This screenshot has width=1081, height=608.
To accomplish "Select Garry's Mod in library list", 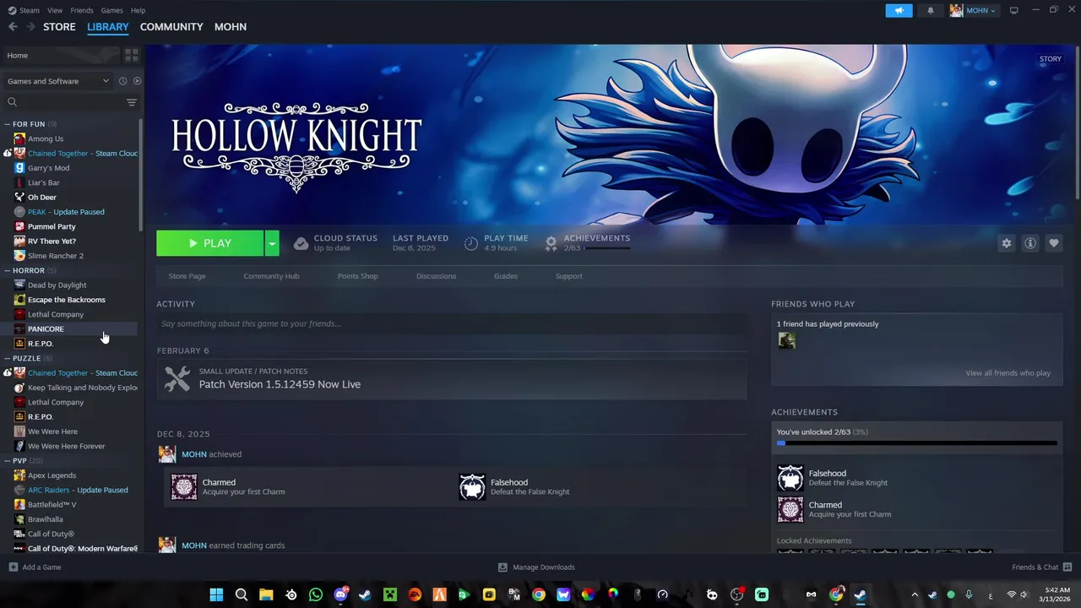I will click(48, 168).
